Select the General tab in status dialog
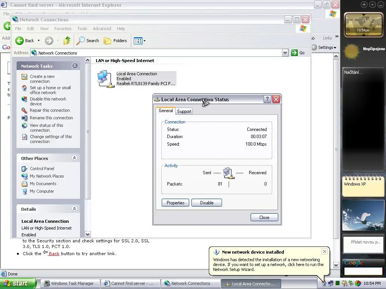The width and height of the screenshot is (386, 289). point(166,111)
